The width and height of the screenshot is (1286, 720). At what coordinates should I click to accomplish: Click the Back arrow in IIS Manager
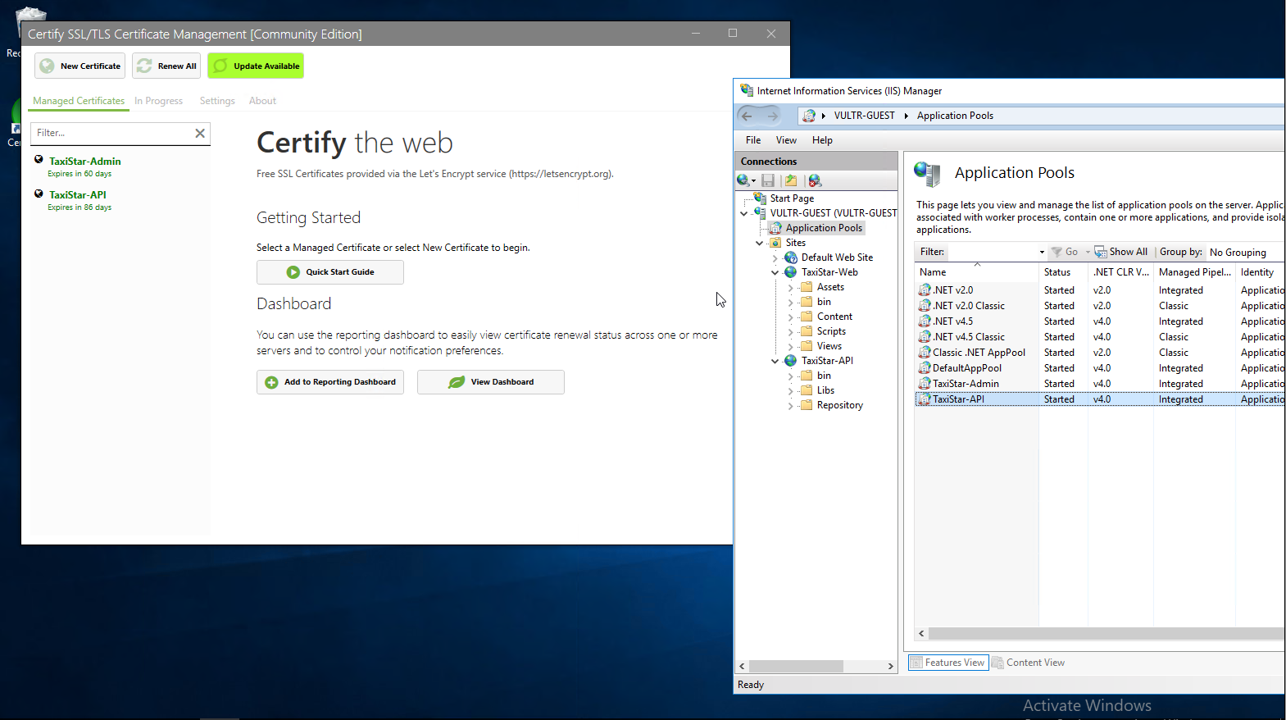pyautogui.click(x=747, y=116)
